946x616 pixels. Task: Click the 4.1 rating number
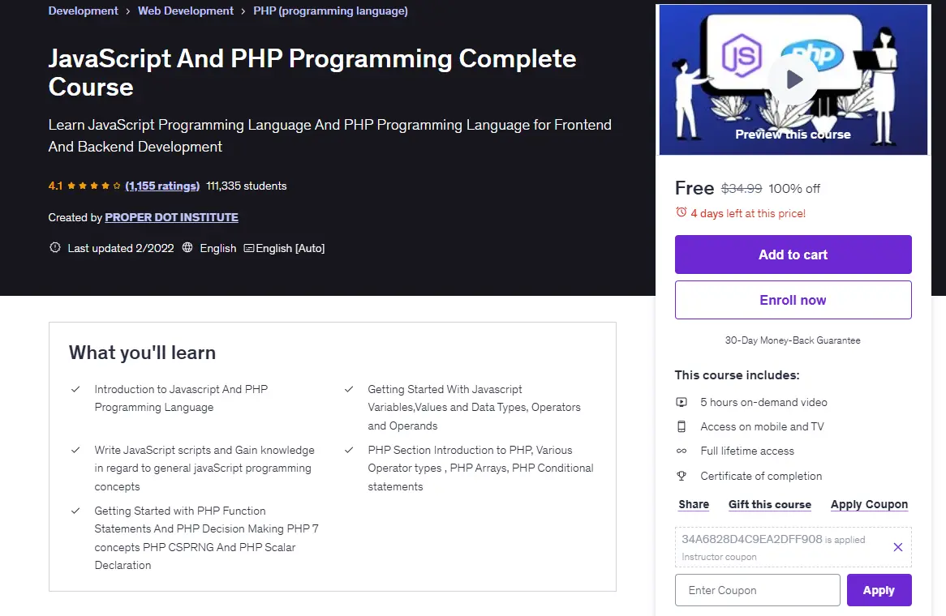(x=55, y=186)
